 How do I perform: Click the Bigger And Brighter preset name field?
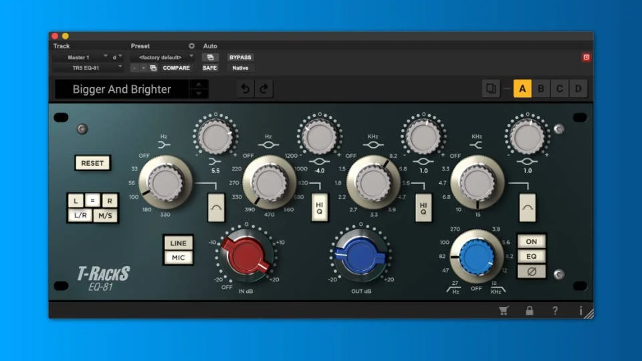pyautogui.click(x=122, y=89)
